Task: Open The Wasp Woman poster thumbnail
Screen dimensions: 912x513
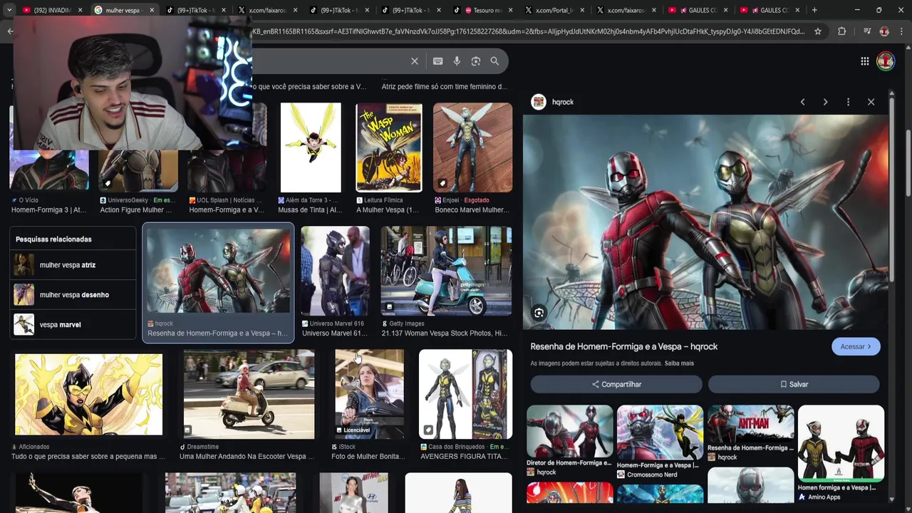Action: 389,147
